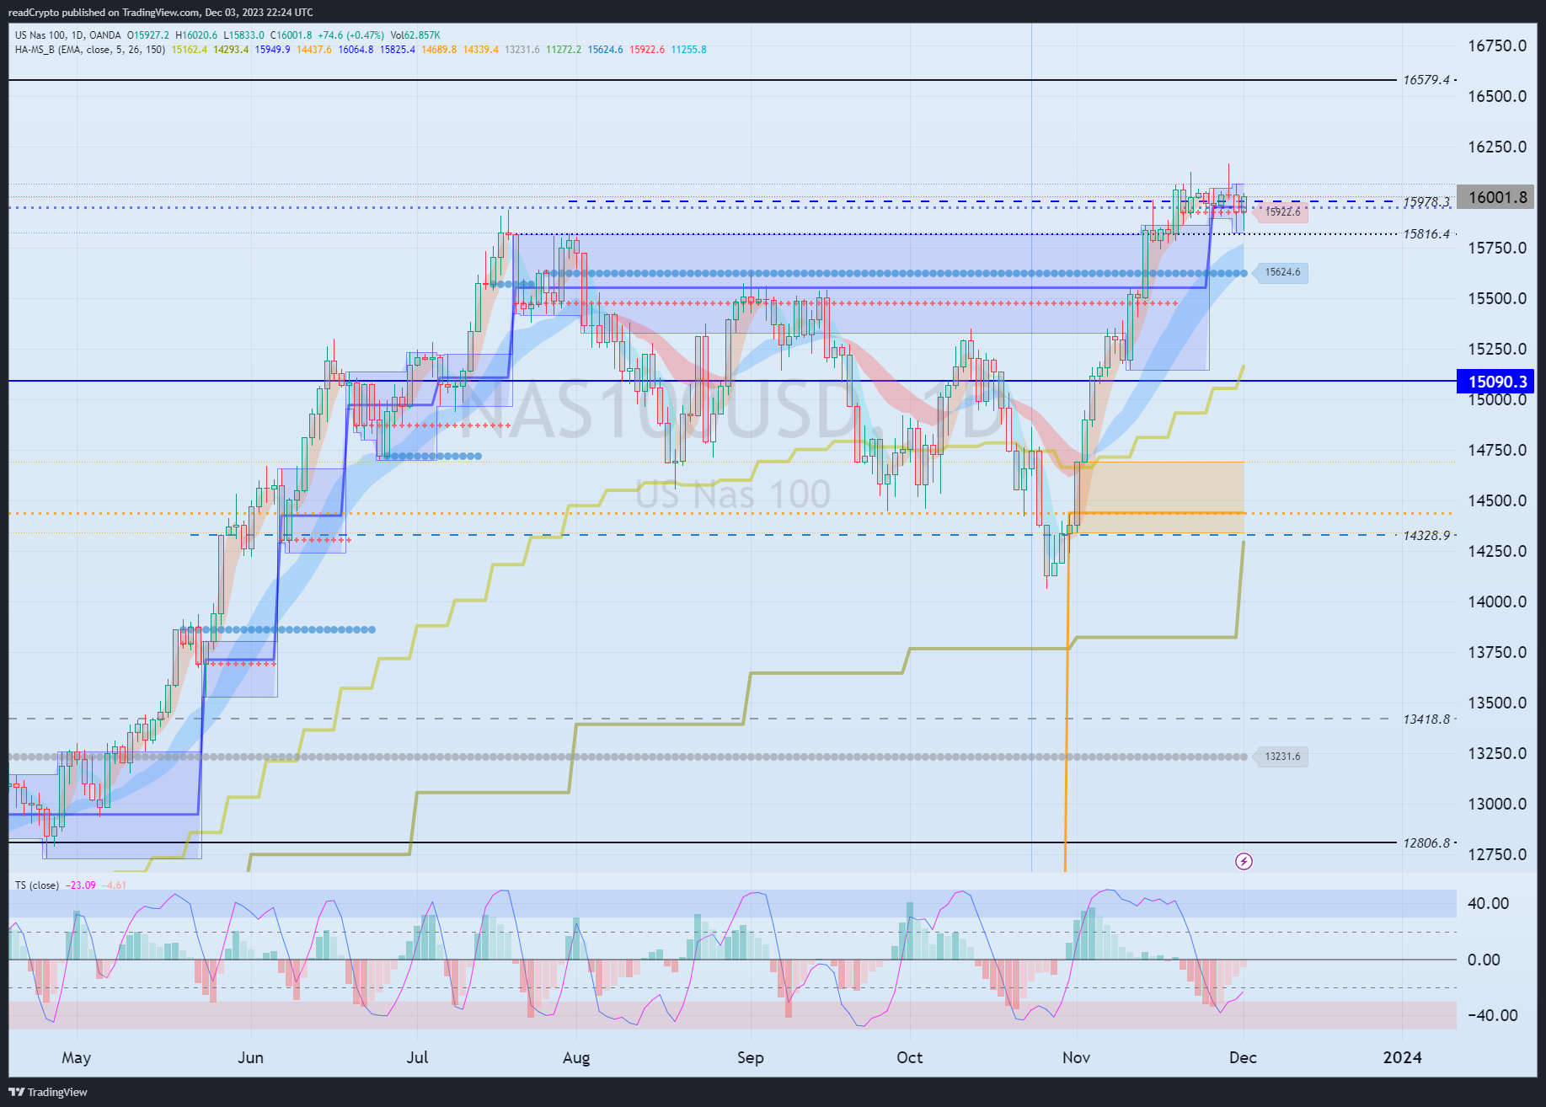Click the 0.00 oscillator axis tick
Screen dimensions: 1546x1107
[x=1484, y=960]
